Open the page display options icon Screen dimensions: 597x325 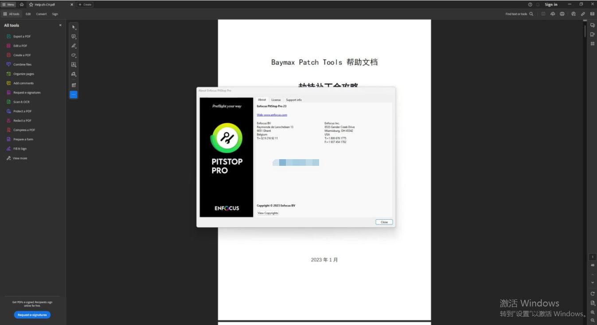pyautogui.click(x=593, y=303)
